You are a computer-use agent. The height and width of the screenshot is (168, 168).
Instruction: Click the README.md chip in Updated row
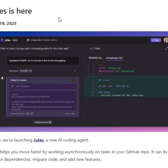pos(26,71)
